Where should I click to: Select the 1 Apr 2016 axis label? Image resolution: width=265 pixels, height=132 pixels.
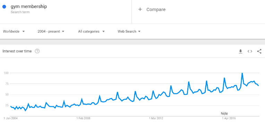tap(229, 118)
